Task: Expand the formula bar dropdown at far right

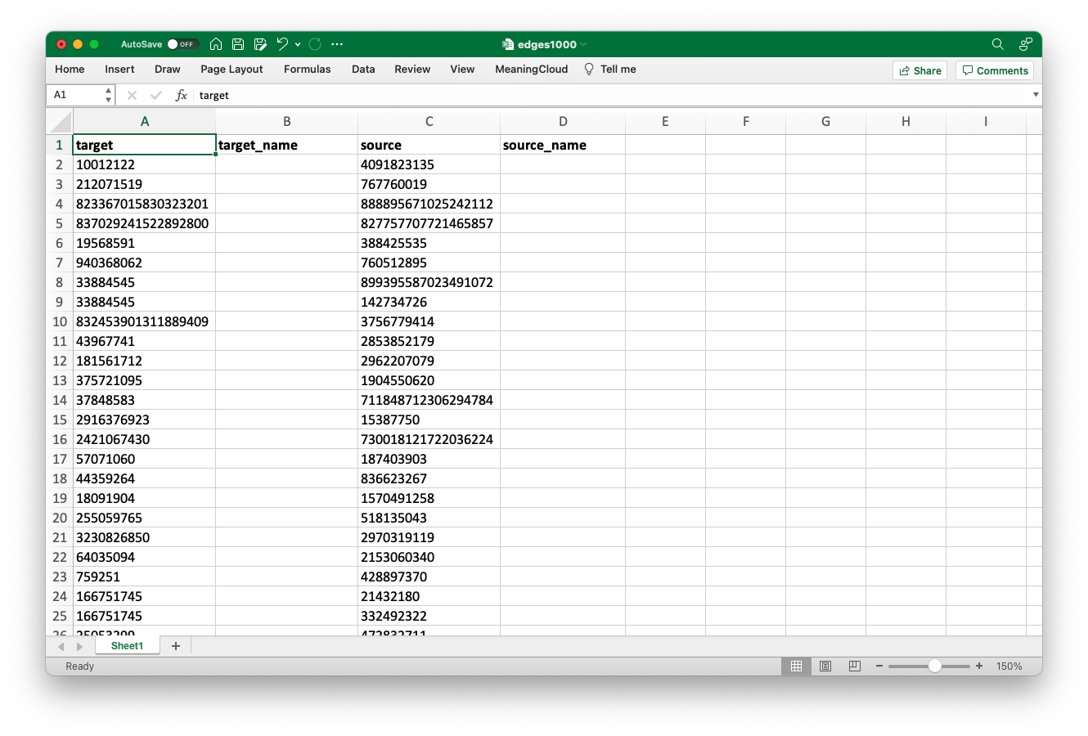Action: [x=1034, y=95]
